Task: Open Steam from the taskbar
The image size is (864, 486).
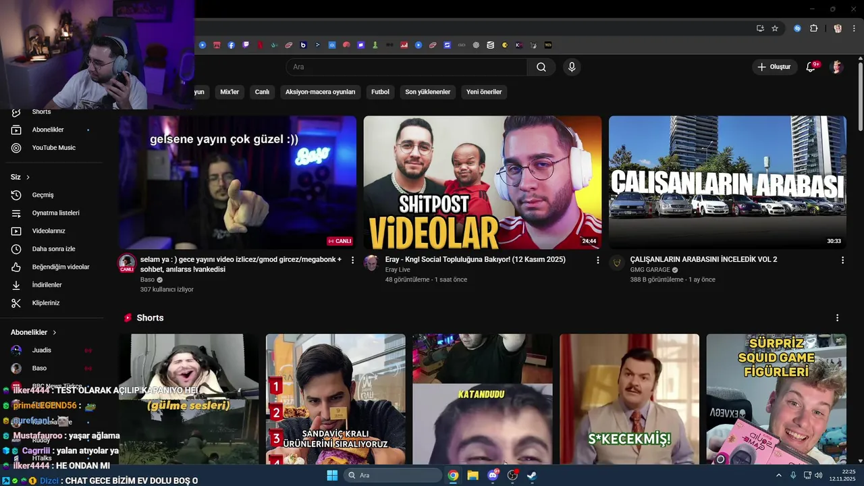Action: pyautogui.click(x=532, y=475)
